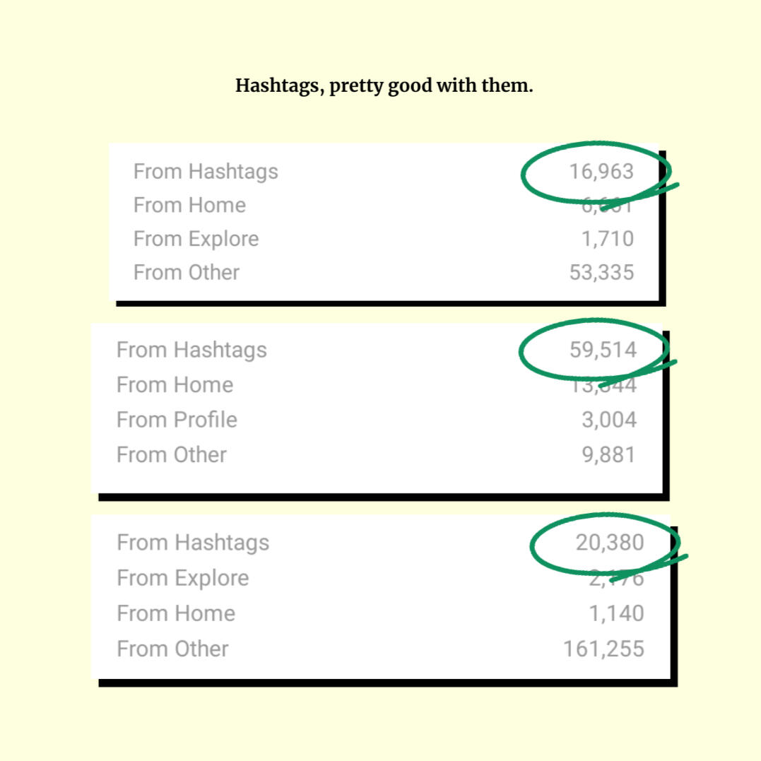Click the 161,255 value

603,649
